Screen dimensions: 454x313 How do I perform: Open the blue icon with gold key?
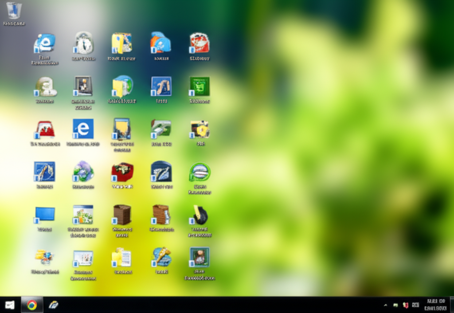(x=161, y=257)
